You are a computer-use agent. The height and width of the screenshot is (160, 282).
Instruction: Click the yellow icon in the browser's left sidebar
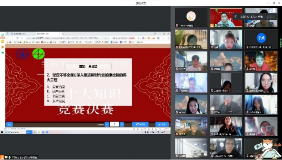pos(3,41)
